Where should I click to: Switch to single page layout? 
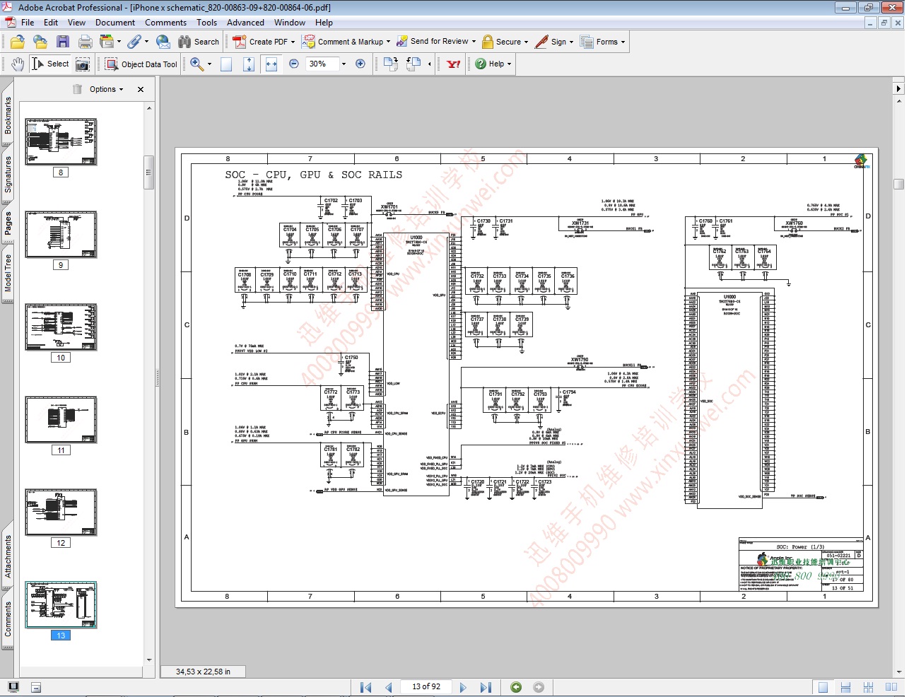(x=823, y=687)
